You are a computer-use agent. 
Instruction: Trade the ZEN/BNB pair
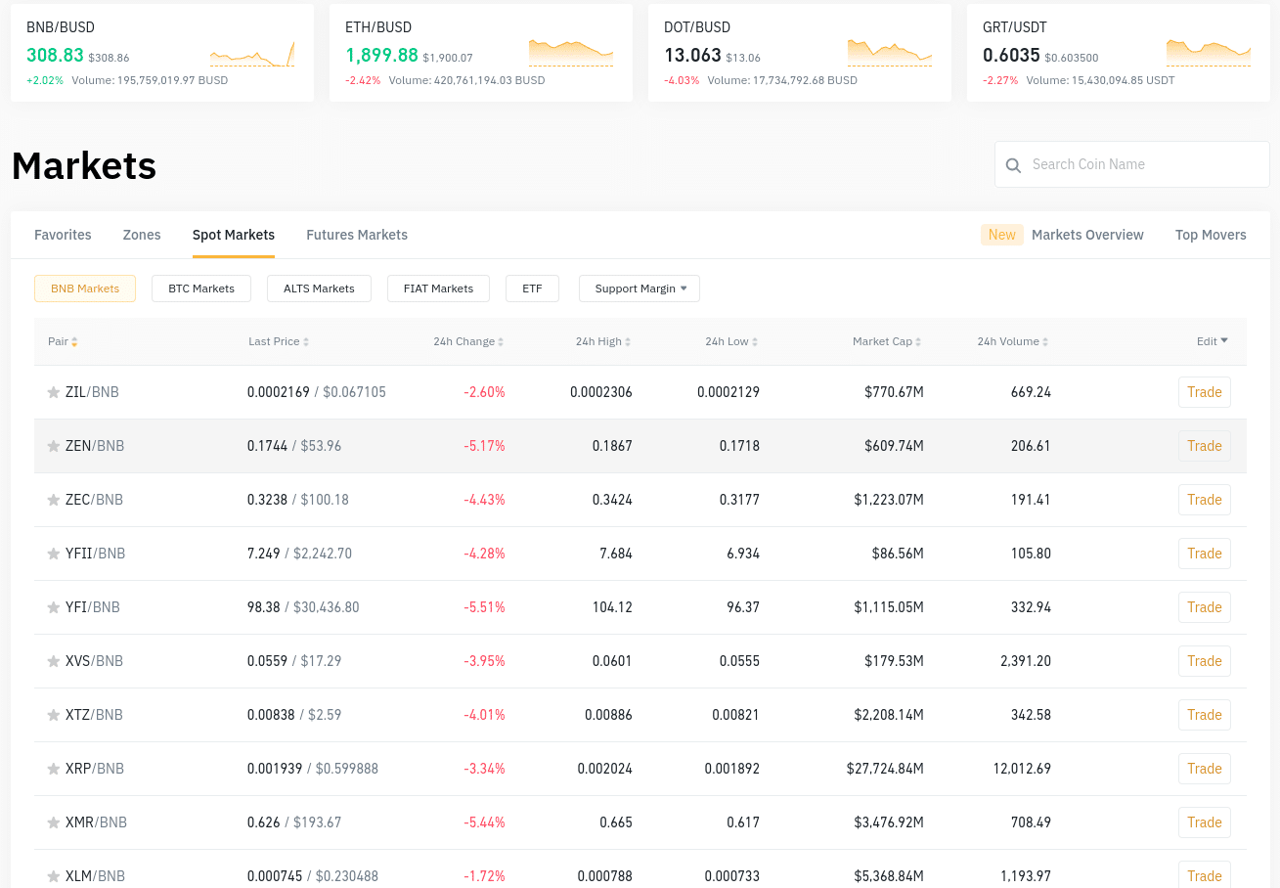coord(1205,446)
